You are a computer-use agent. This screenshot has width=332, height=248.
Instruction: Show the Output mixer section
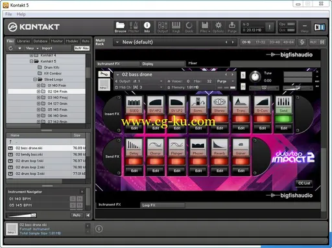point(163,27)
